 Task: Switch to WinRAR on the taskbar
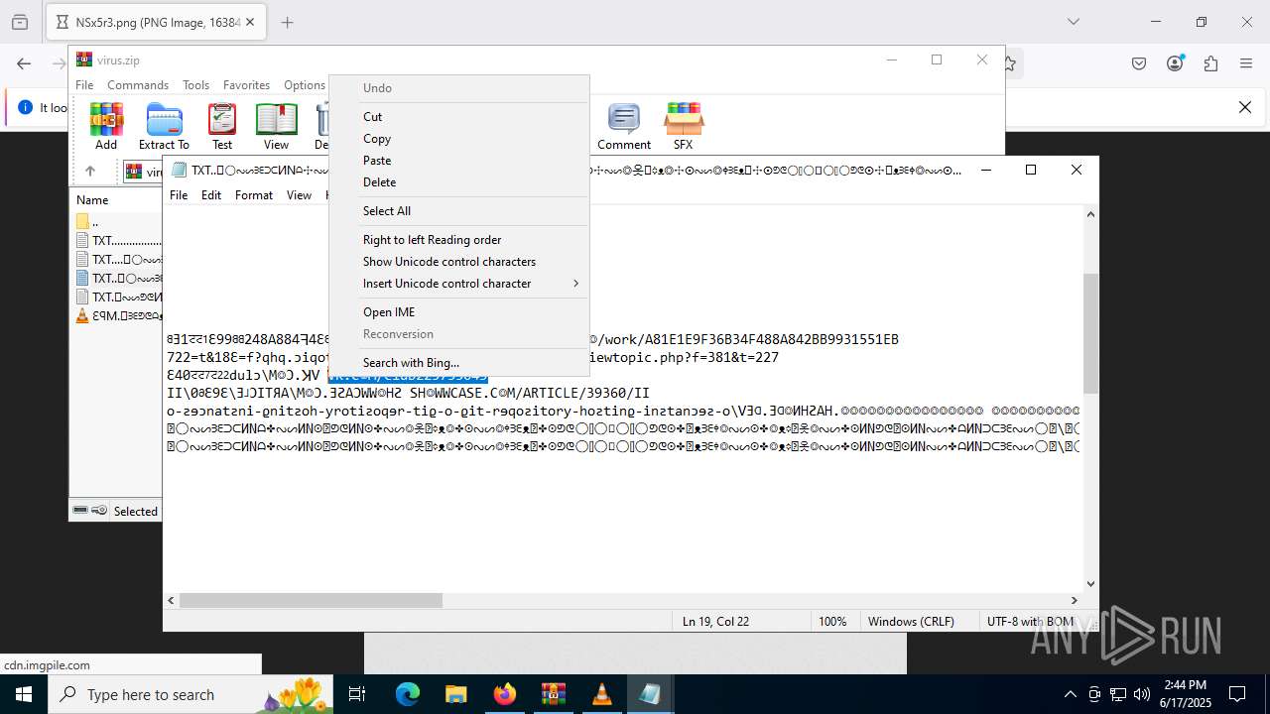(553, 694)
